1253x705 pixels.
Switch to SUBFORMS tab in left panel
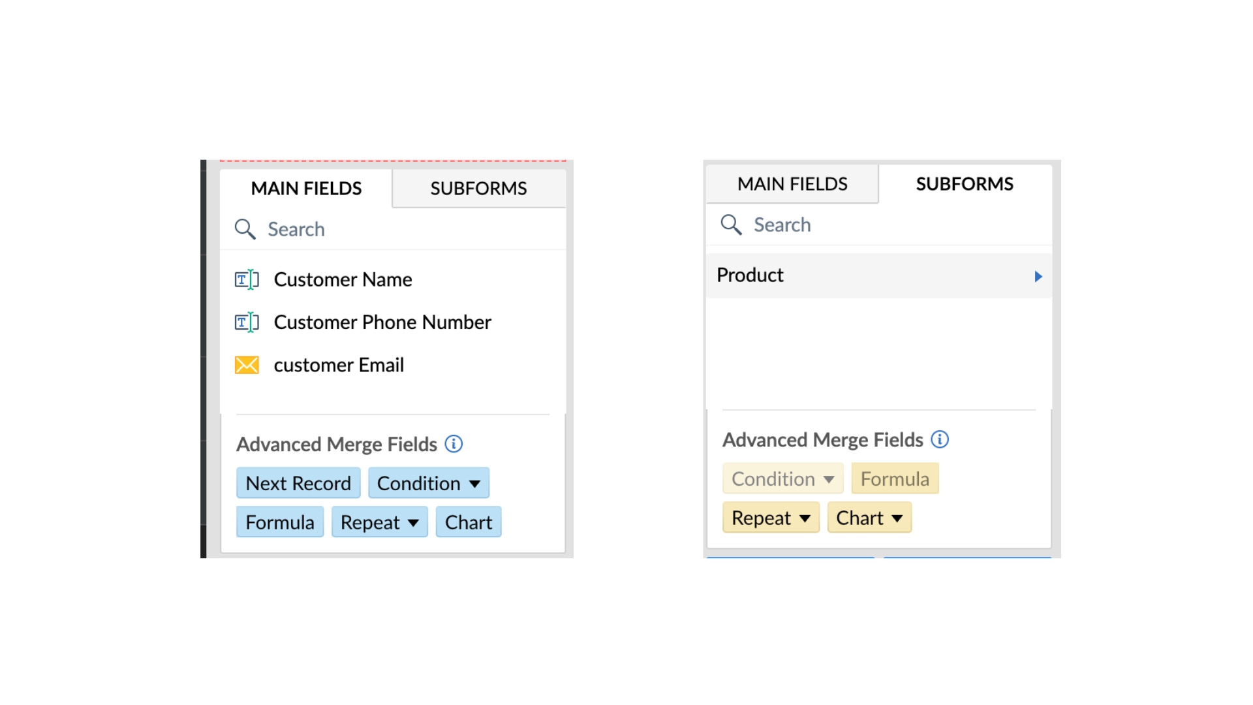click(x=478, y=189)
